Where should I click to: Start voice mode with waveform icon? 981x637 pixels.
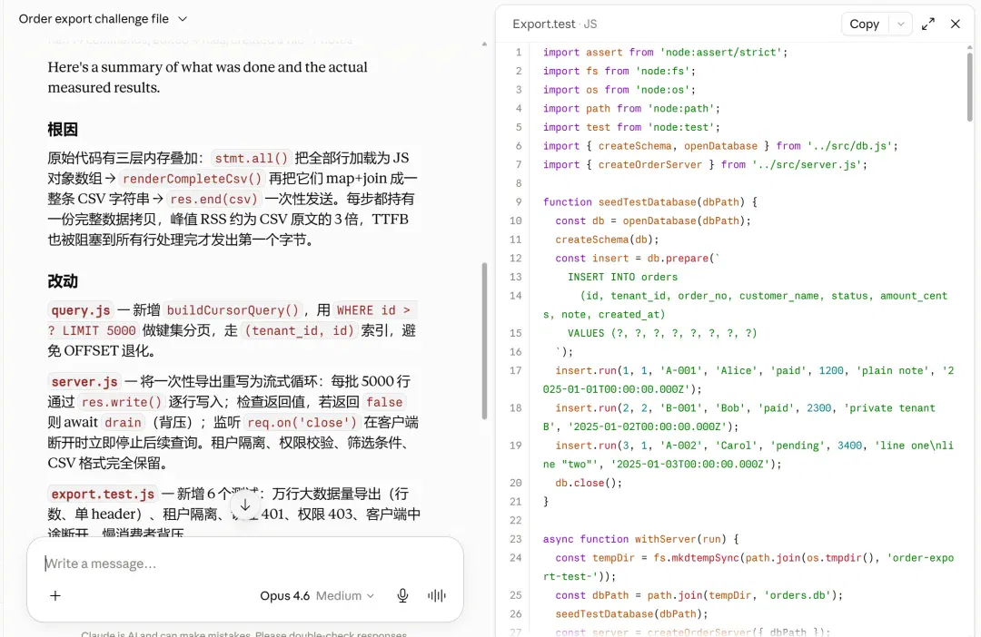coord(437,596)
